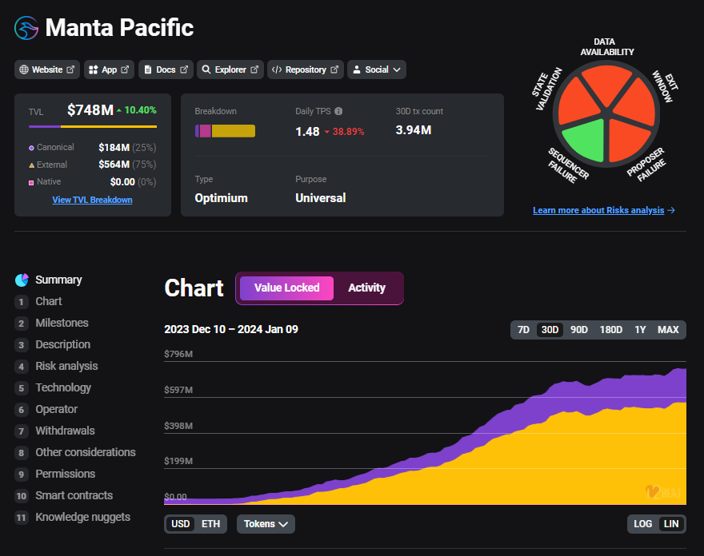Click the TVL purple-yellow proportion bar
The image size is (704, 556).
click(x=93, y=127)
